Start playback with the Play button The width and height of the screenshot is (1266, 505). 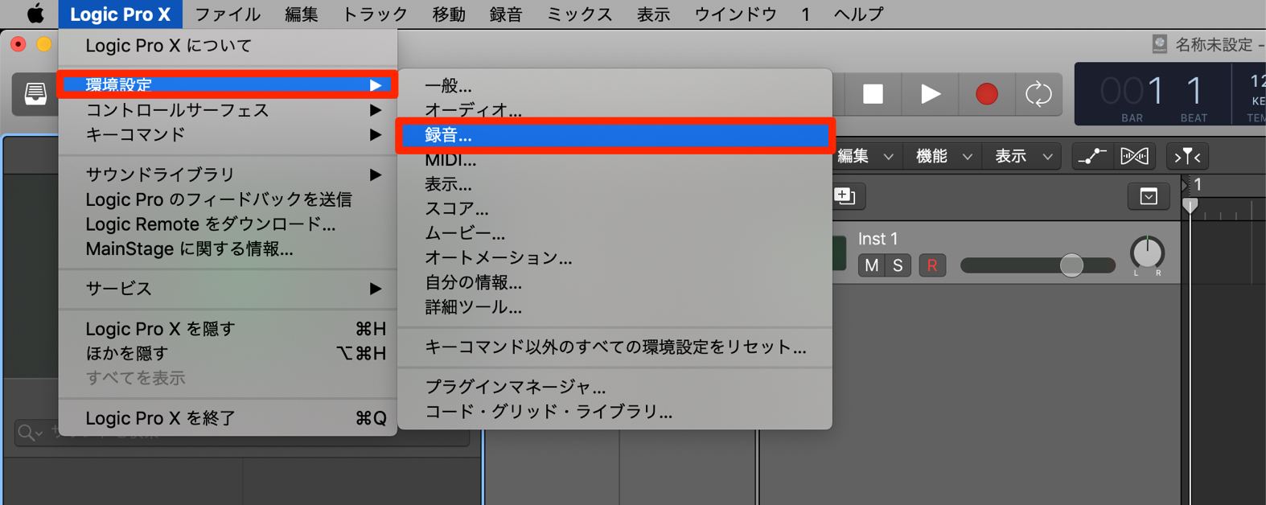[x=930, y=94]
